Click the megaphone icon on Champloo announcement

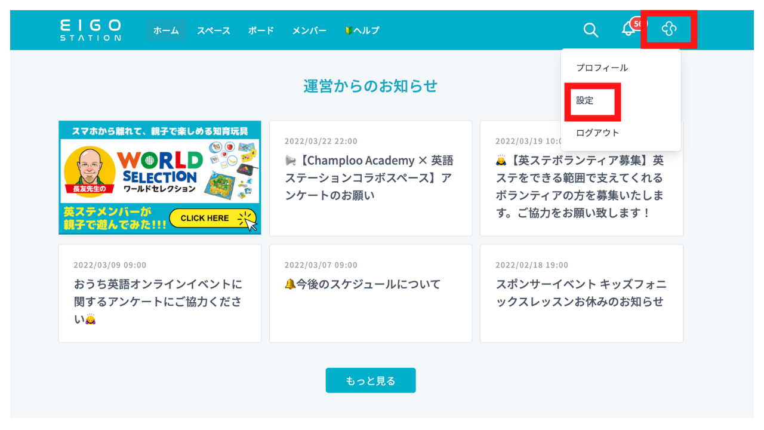tap(291, 160)
